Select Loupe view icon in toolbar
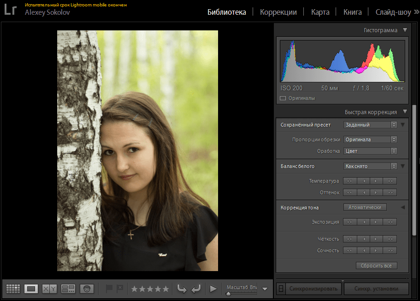Viewport: 420px width, 301px height. point(31,289)
